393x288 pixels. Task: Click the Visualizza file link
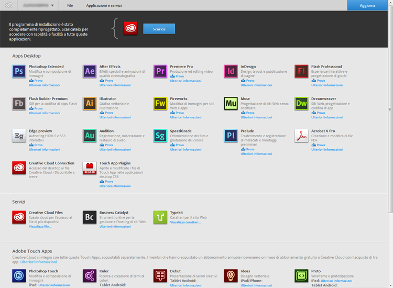click(40, 226)
